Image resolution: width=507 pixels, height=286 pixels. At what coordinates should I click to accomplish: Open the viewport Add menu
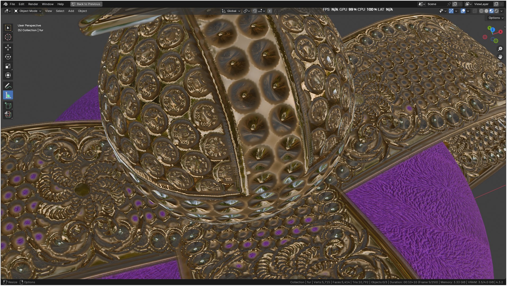(71, 11)
